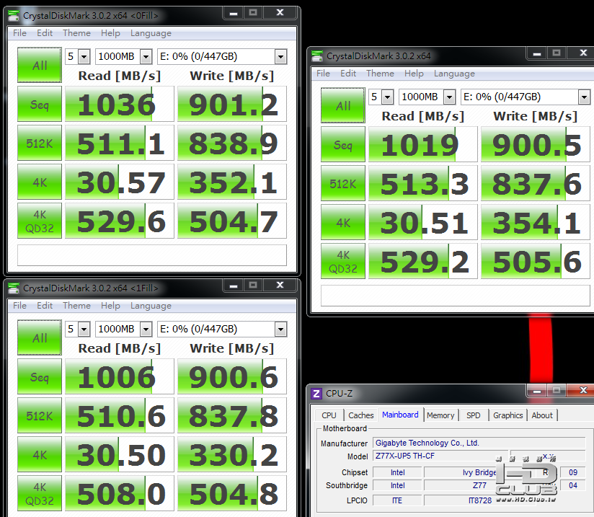Close the 1Fill CrystalDiskMark window
Image resolution: width=594 pixels, height=517 pixels.
pyautogui.click(x=280, y=285)
